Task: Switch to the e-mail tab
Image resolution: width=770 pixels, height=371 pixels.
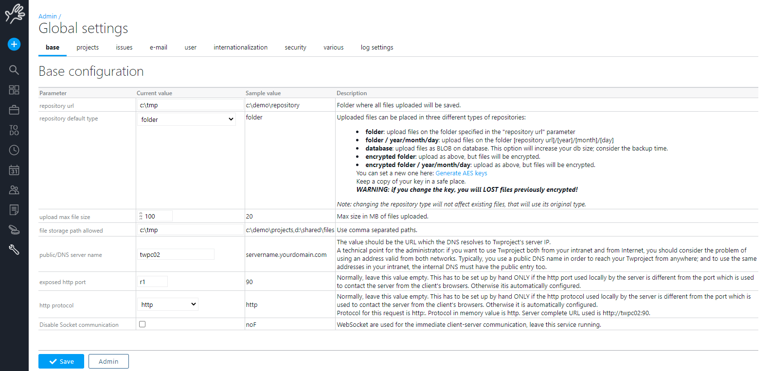Action: point(159,48)
